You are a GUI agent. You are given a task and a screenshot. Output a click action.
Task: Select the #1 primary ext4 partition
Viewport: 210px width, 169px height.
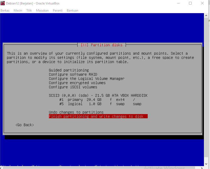tap(97, 100)
